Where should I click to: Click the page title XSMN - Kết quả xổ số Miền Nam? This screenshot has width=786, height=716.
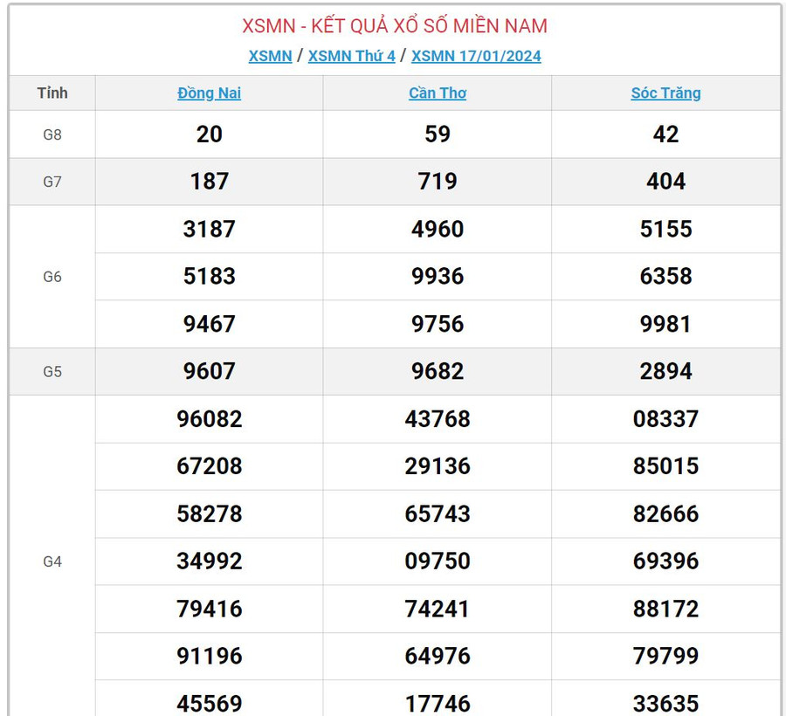tap(395, 26)
